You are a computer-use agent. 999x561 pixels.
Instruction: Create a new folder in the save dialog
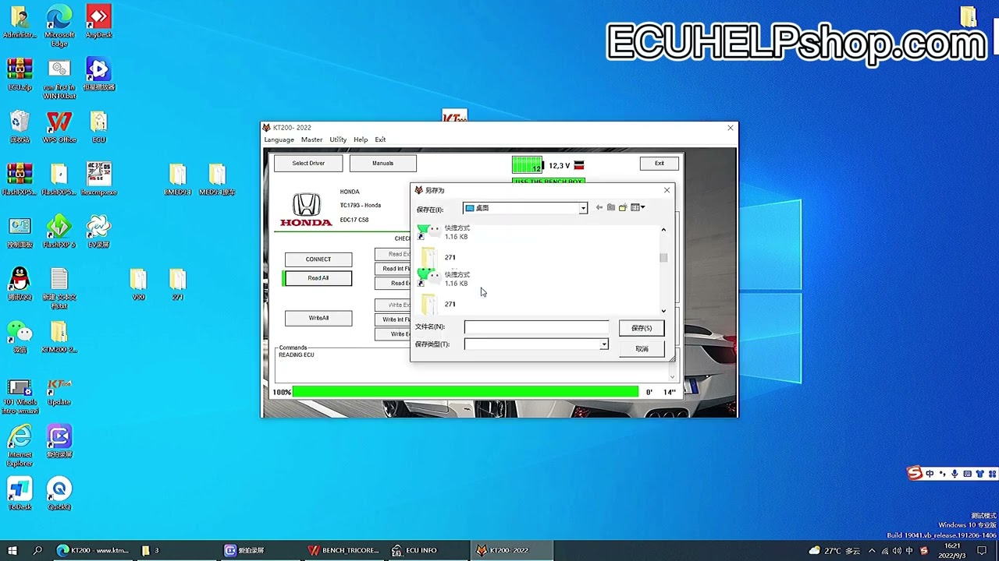pos(623,208)
